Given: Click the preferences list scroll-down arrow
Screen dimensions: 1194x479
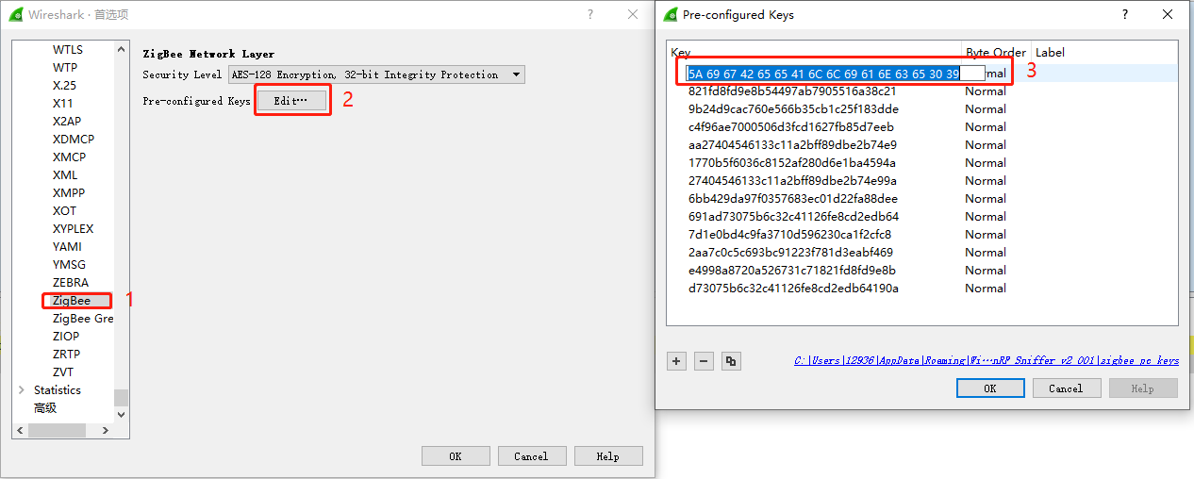Looking at the screenshot, I should pyautogui.click(x=121, y=413).
